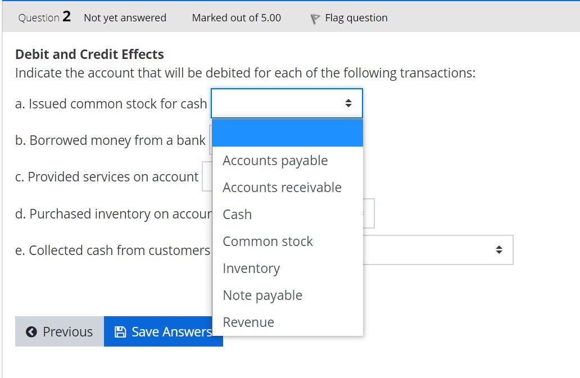This screenshot has width=580, height=378.
Task: Click the up-down arrow on question a dropdown
Action: [x=348, y=103]
